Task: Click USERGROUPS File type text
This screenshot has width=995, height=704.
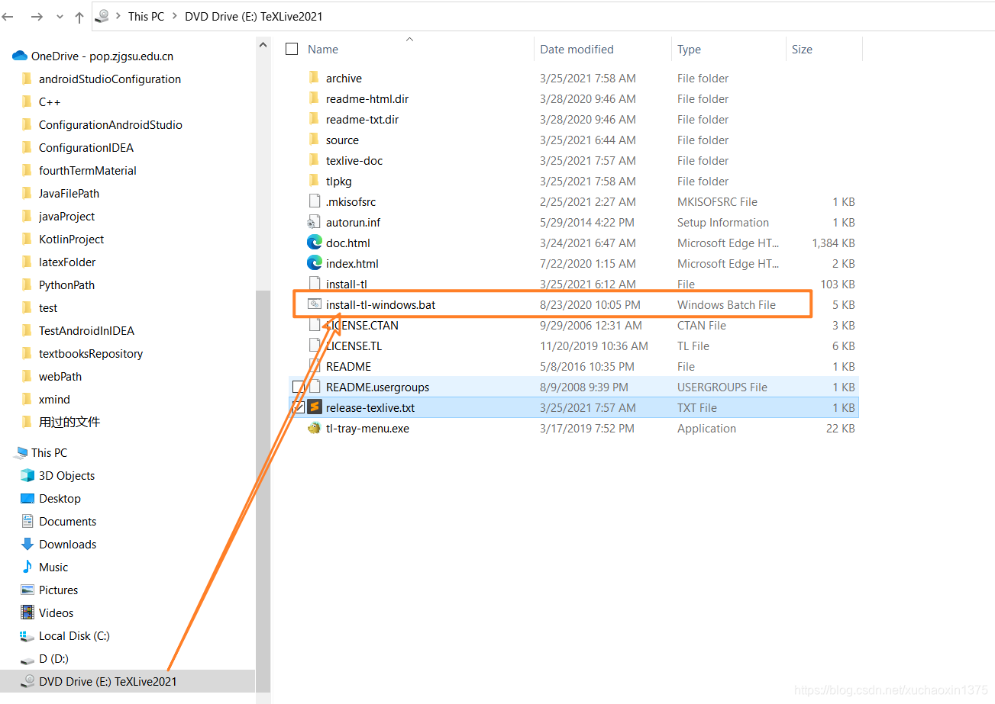Action: click(x=722, y=387)
